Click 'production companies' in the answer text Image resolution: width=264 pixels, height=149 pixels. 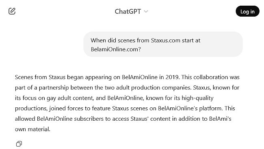point(161,88)
